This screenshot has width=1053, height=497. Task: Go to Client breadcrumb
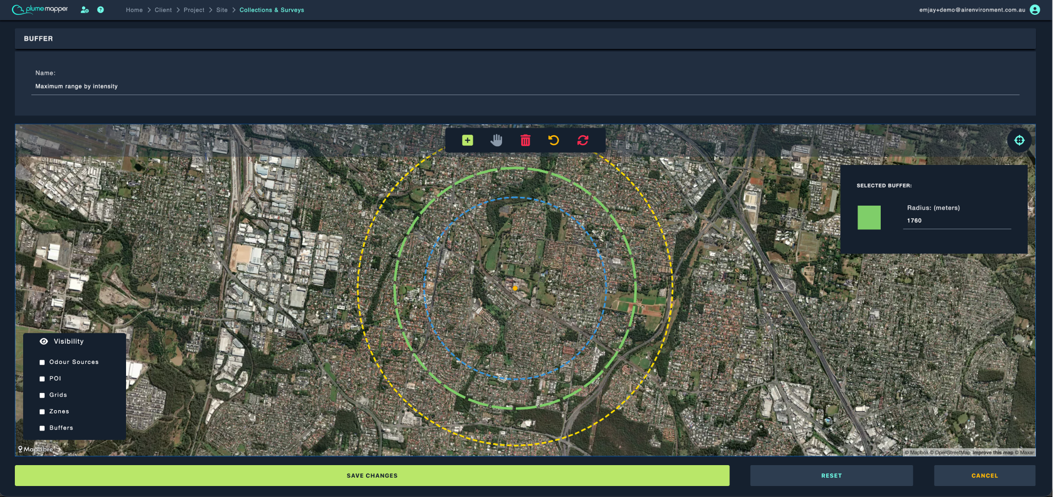(x=163, y=10)
